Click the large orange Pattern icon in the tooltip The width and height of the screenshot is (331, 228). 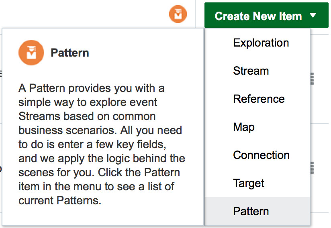click(31, 53)
